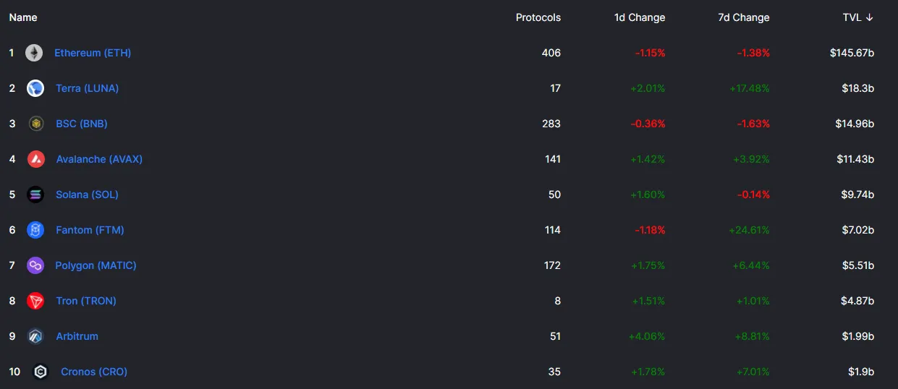Click the Solana logo icon
The width and height of the screenshot is (898, 389).
point(35,194)
